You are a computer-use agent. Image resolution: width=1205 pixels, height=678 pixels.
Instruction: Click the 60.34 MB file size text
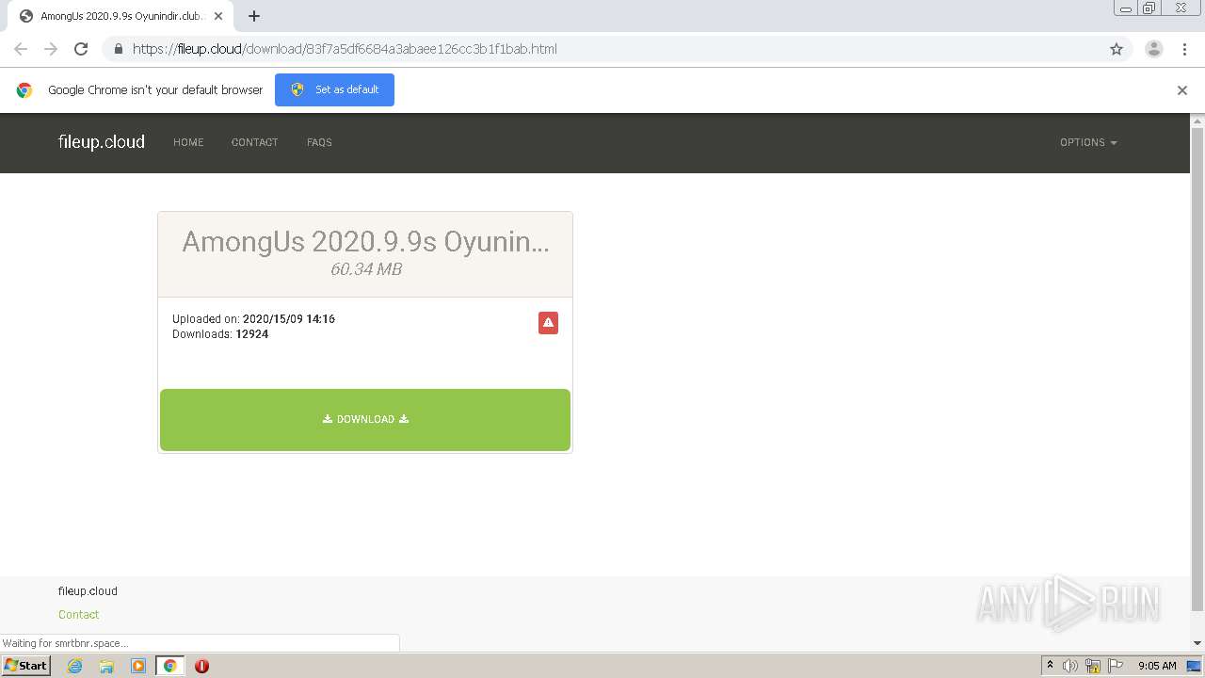click(365, 269)
